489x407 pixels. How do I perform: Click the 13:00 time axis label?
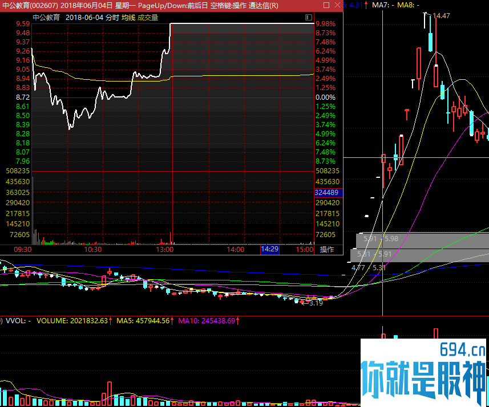165,249
